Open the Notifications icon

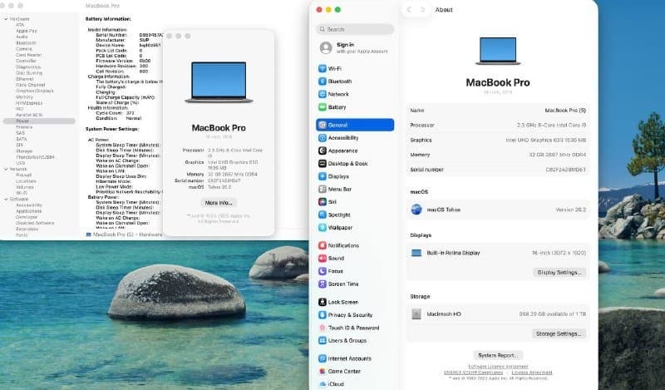[323, 245]
